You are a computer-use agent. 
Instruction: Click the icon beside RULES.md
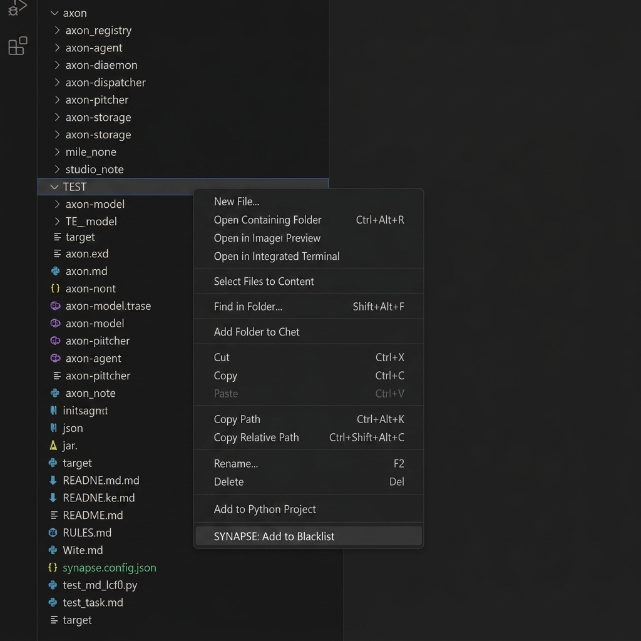[53, 532]
